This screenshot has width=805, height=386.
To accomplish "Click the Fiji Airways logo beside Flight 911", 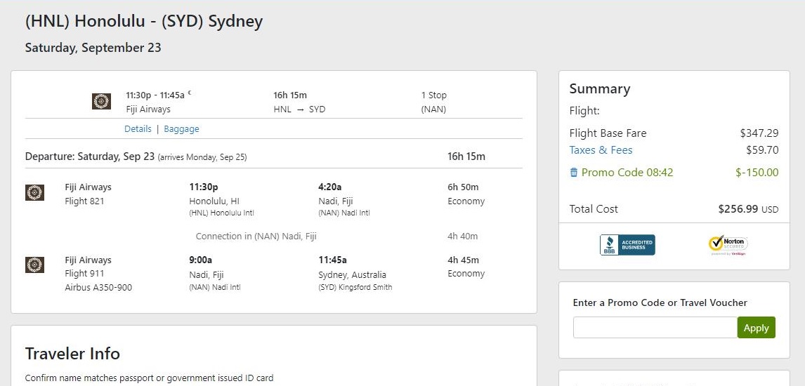I will click(34, 265).
